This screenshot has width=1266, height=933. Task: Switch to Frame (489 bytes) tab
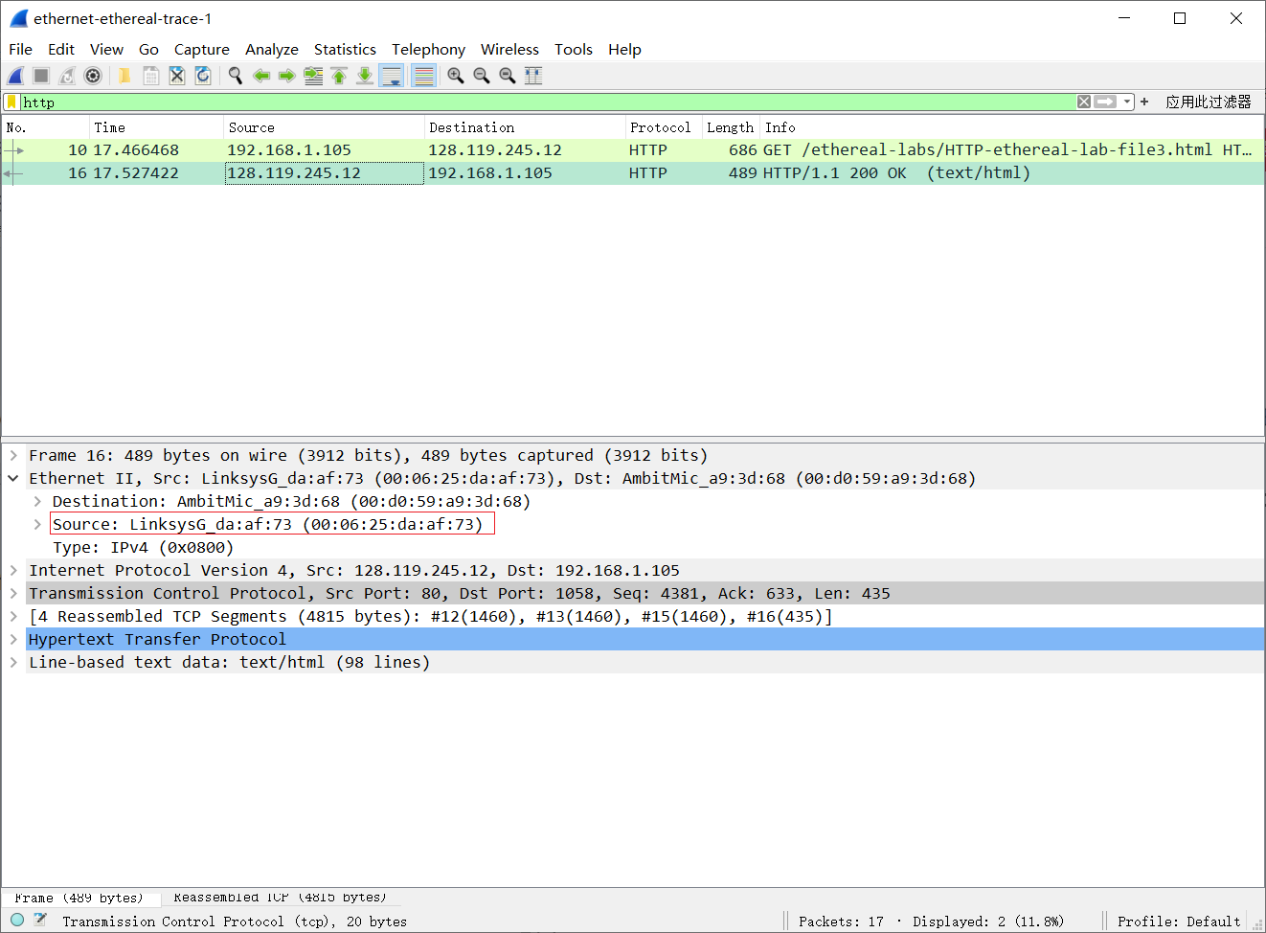[79, 898]
